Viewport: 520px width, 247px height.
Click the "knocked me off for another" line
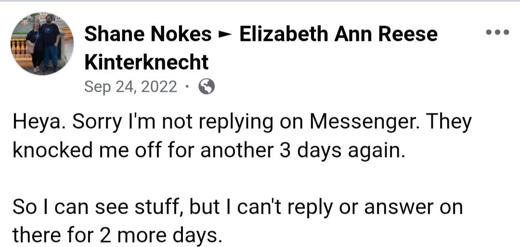coord(144,150)
